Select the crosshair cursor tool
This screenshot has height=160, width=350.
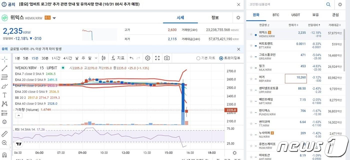click(4, 59)
